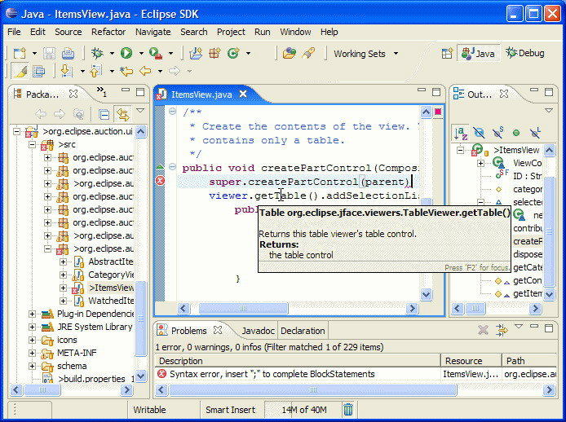This screenshot has width=566, height=422.
Task: Click the Print toolbar icon
Action: 68,54
